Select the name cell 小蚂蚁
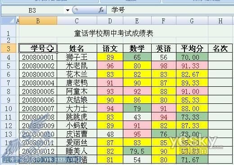Viewport: 234px width, 165px height. point(77,125)
